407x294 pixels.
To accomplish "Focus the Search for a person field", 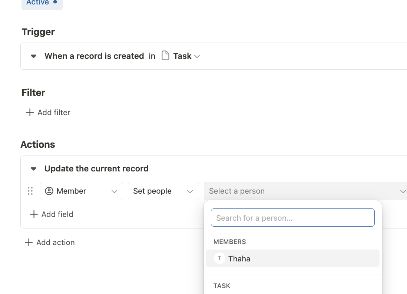I will (292, 218).
